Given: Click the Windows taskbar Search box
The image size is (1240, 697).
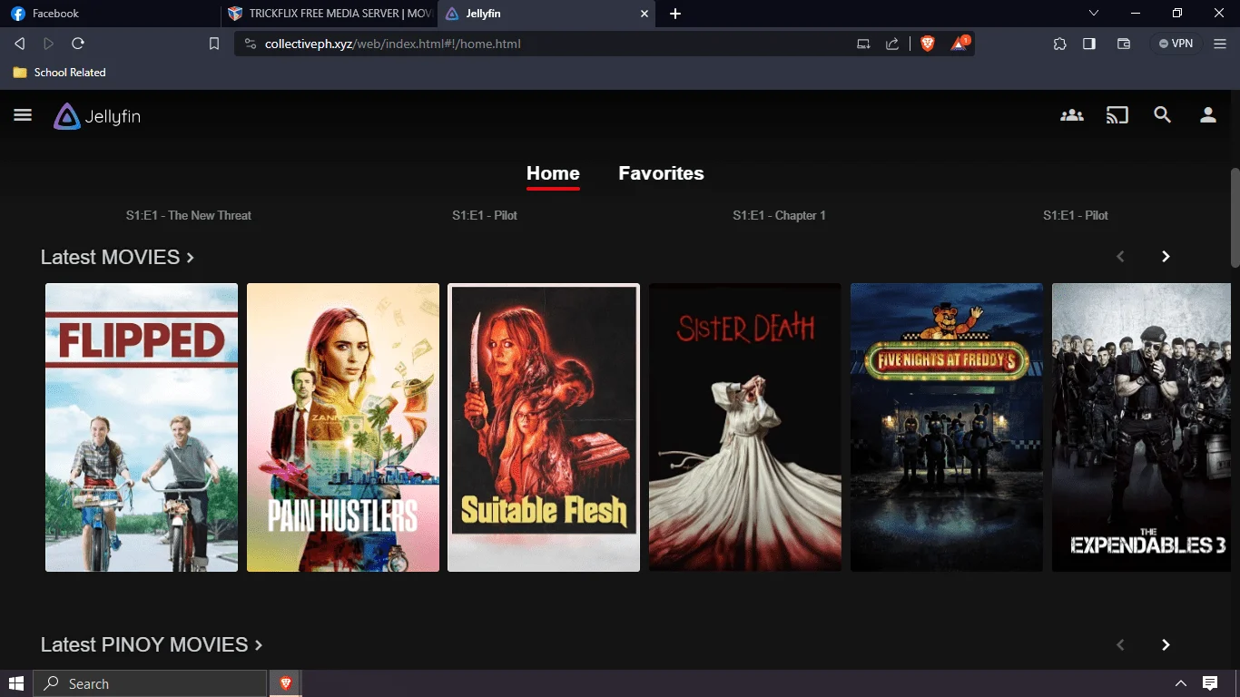Looking at the screenshot, I should click(x=151, y=683).
